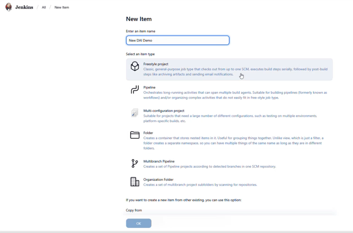Screen dimensions: 353x233
Task: Click the New Item page heading
Action: coord(139,19)
